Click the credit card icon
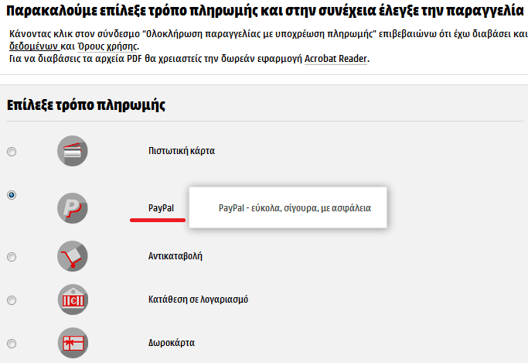The image size is (528, 363). [x=73, y=151]
